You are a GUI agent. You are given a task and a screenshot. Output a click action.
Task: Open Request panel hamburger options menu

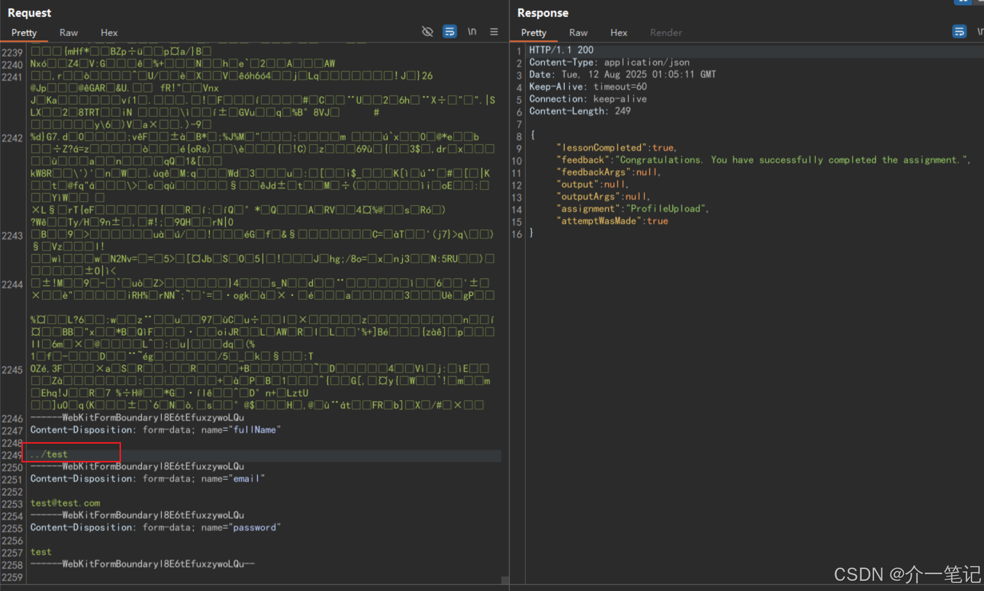click(x=494, y=32)
